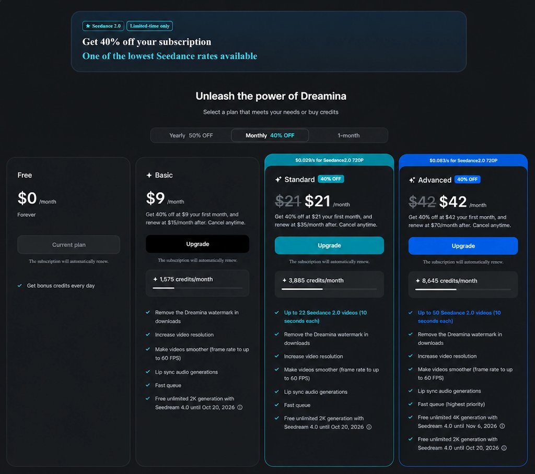535x474 pixels.
Task: Click $0.083/s for Seedance2.0 720P banner
Action: [463, 160]
